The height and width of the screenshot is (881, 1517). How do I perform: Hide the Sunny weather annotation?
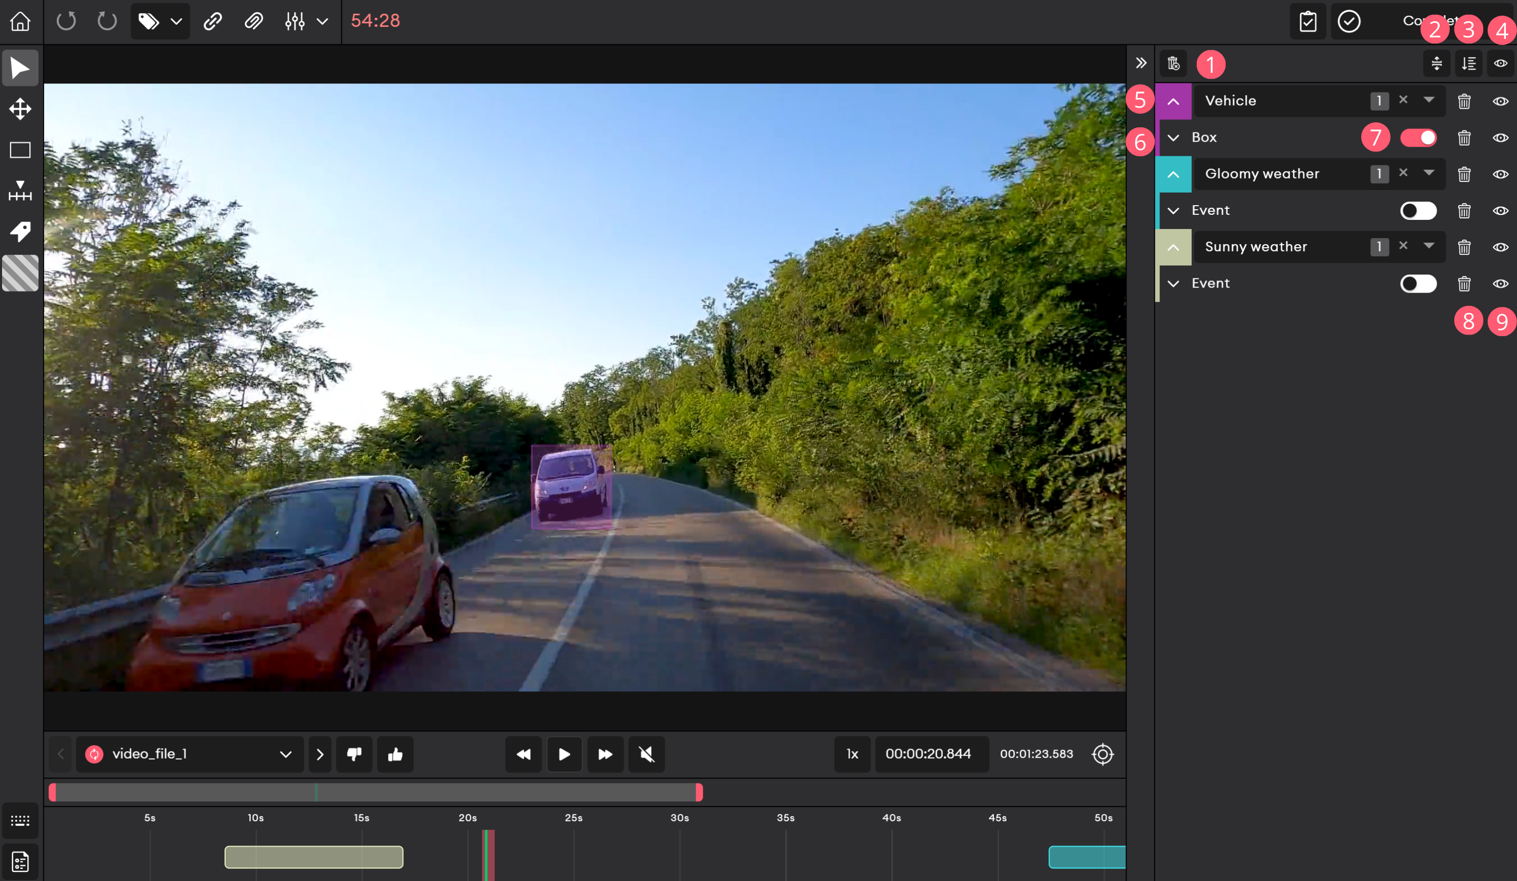1501,247
